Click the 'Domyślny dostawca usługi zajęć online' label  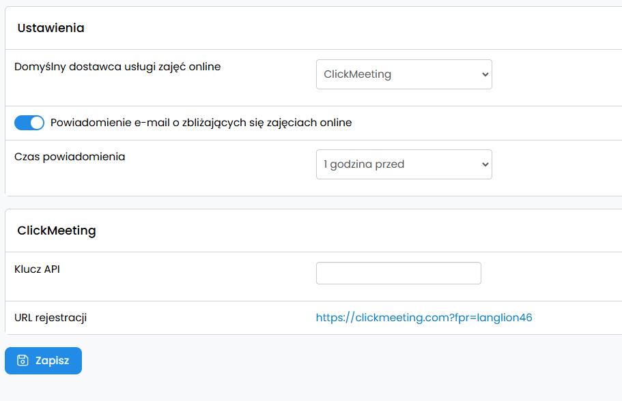(117, 67)
